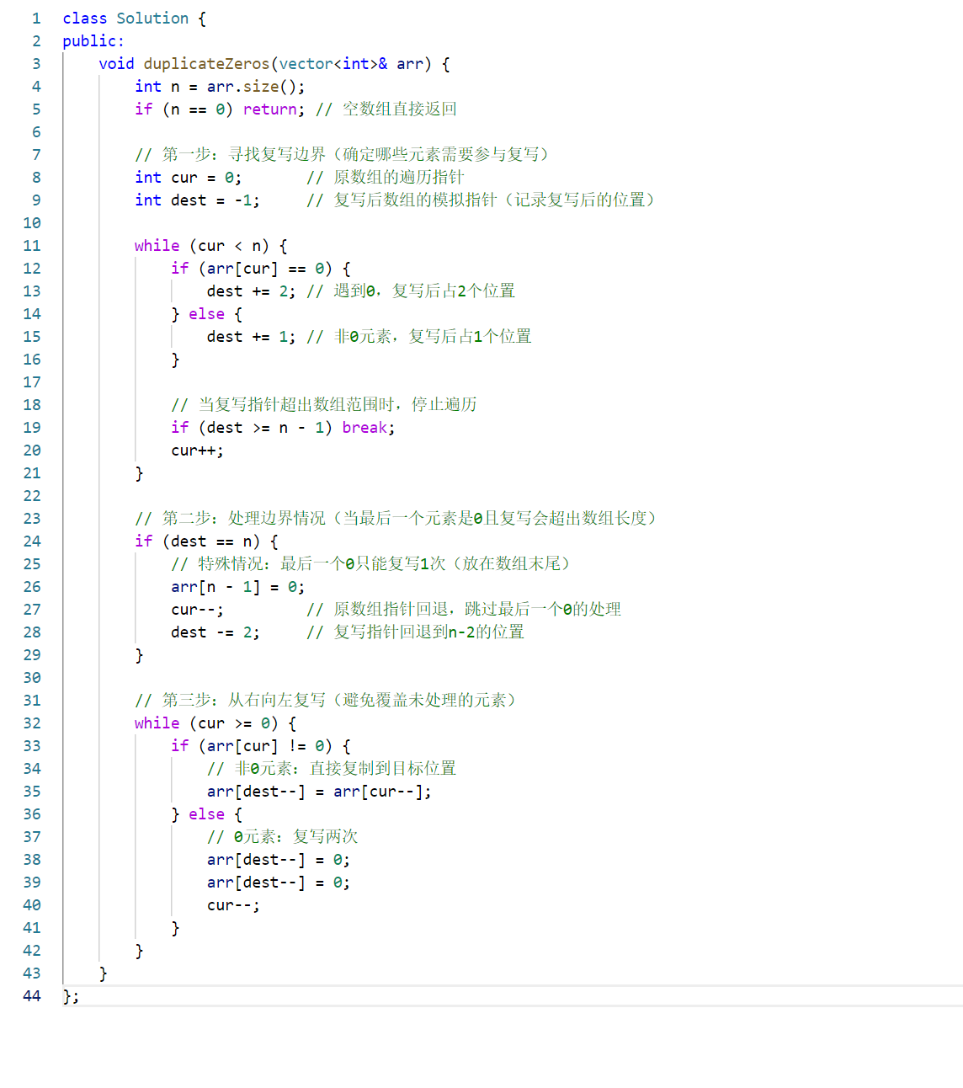Click 'cur++;' statement

tap(198, 451)
